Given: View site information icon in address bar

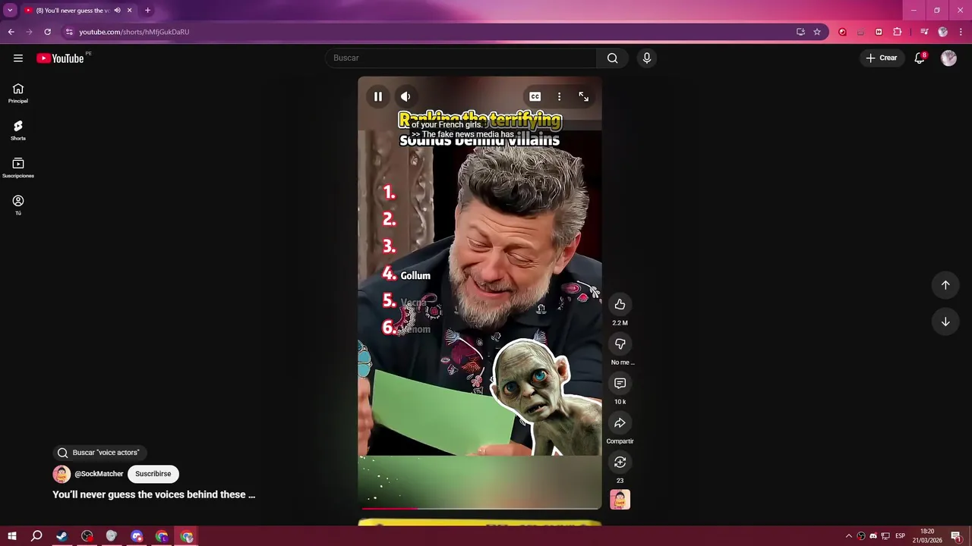Looking at the screenshot, I should click(69, 32).
